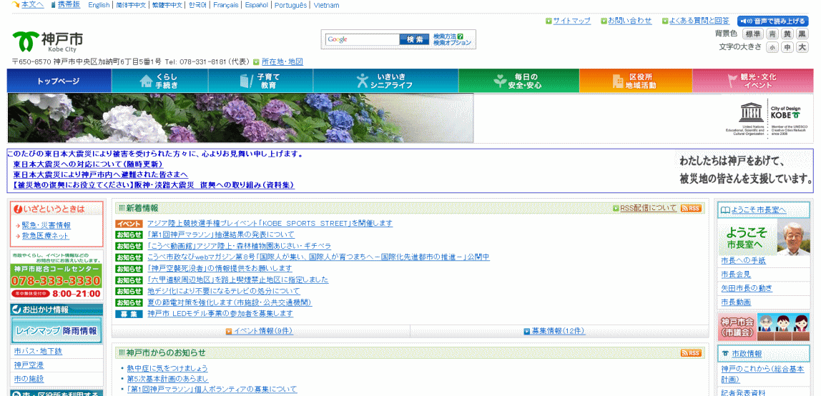Open the 子育て教育 navigation tab
Image resolution: width=821 pixels, height=396 pixels.
coord(261,81)
